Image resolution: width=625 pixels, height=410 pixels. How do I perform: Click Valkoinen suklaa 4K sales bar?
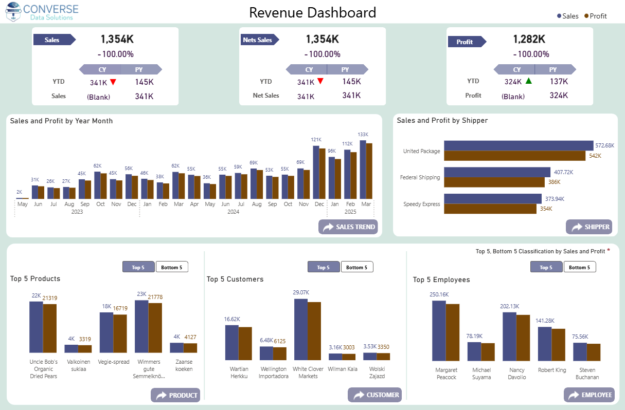(71, 349)
